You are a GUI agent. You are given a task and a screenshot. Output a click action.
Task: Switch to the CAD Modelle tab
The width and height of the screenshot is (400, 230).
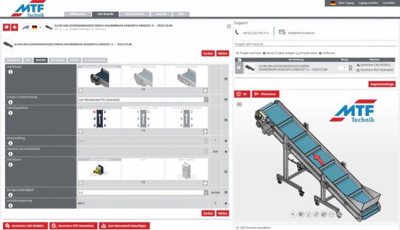click(x=105, y=14)
